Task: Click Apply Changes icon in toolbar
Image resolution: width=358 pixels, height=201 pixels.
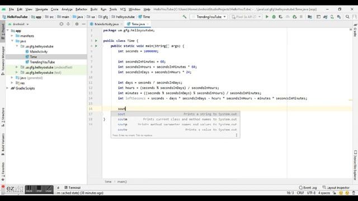Action: pyautogui.click(x=295, y=17)
